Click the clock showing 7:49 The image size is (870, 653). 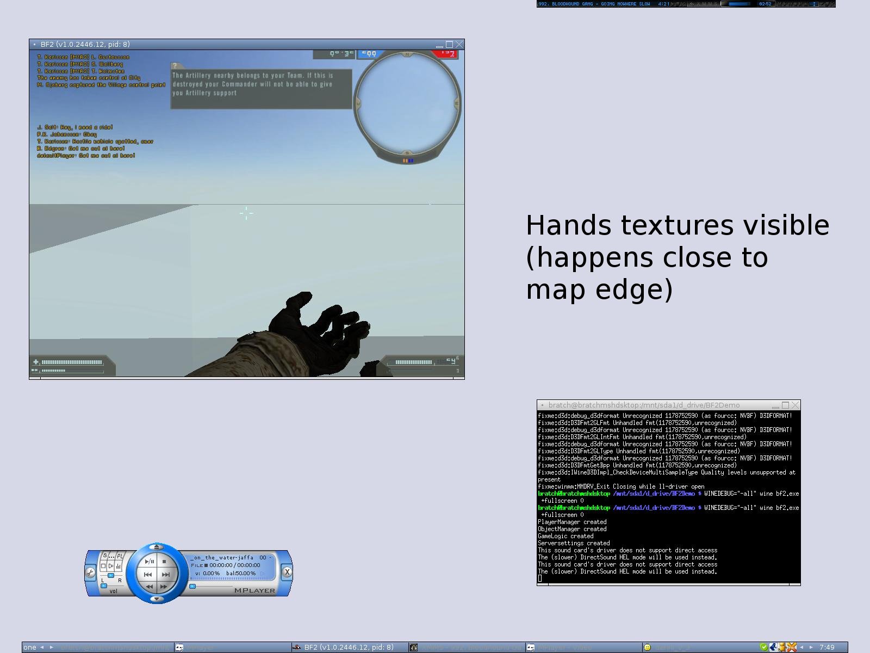pos(827,647)
